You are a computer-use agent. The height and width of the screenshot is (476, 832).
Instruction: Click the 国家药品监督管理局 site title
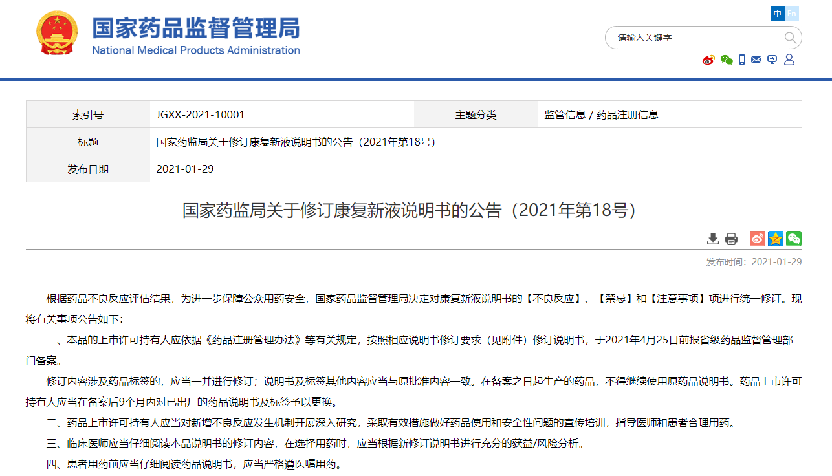(x=195, y=28)
